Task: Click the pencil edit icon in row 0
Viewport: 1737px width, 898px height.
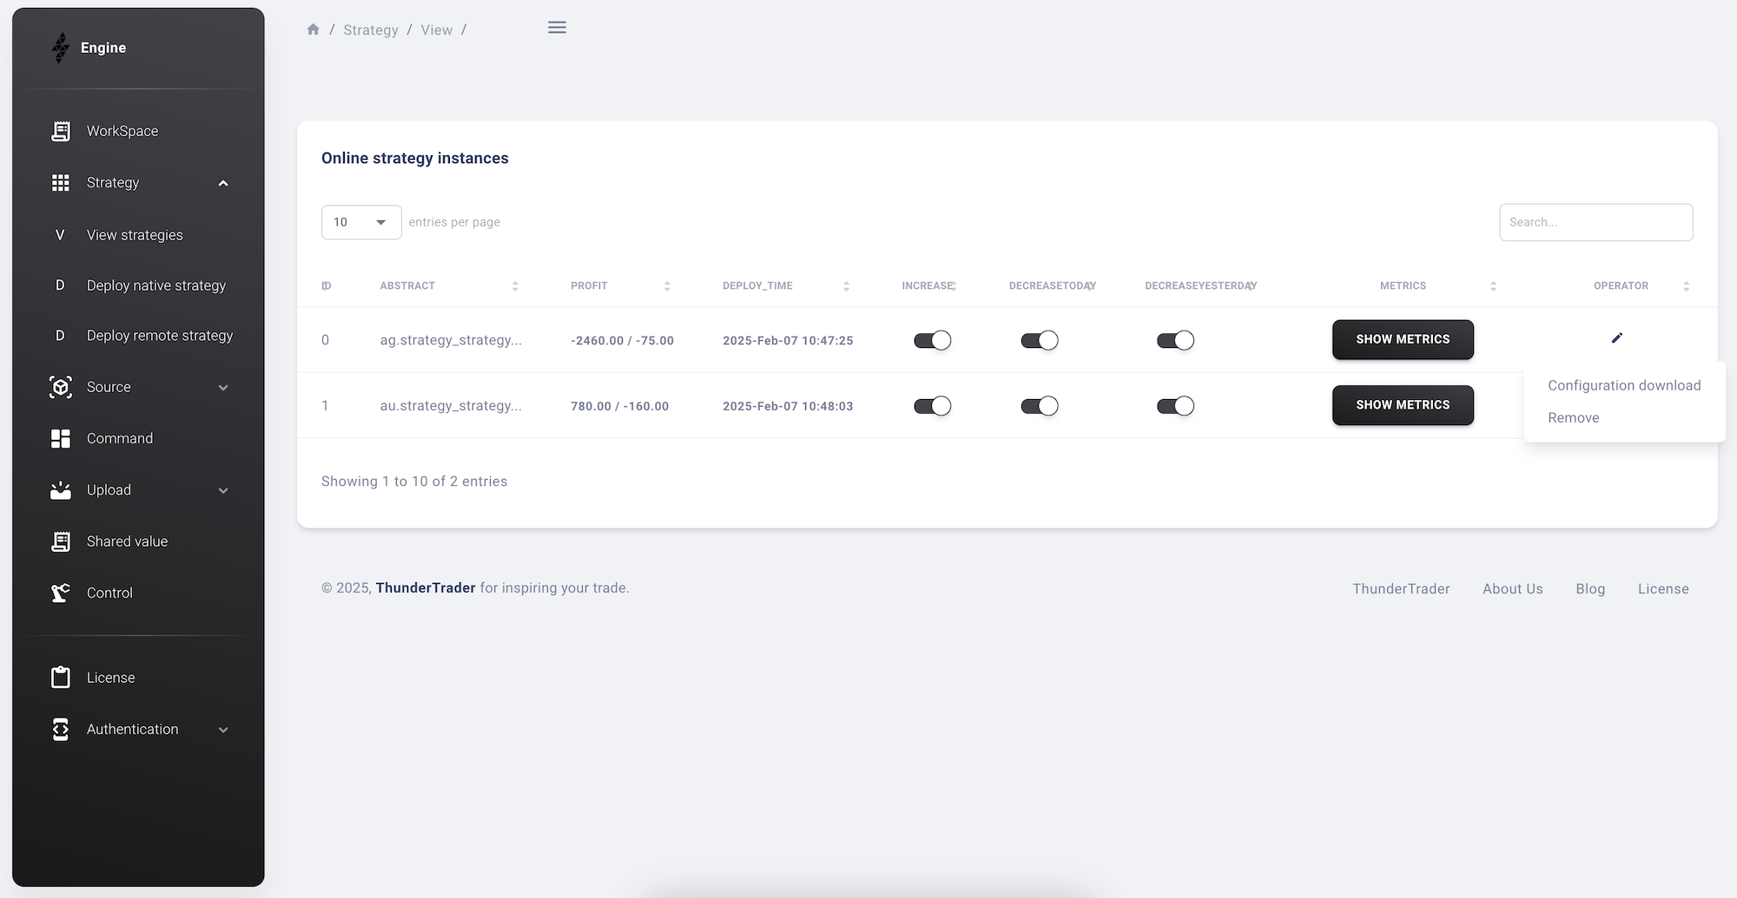Action: coord(1616,338)
